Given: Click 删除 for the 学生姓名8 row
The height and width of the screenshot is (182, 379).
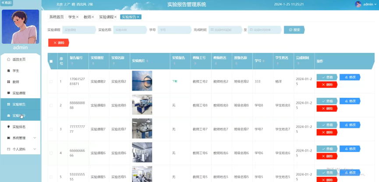Looking at the screenshot, I should tap(327, 109).
